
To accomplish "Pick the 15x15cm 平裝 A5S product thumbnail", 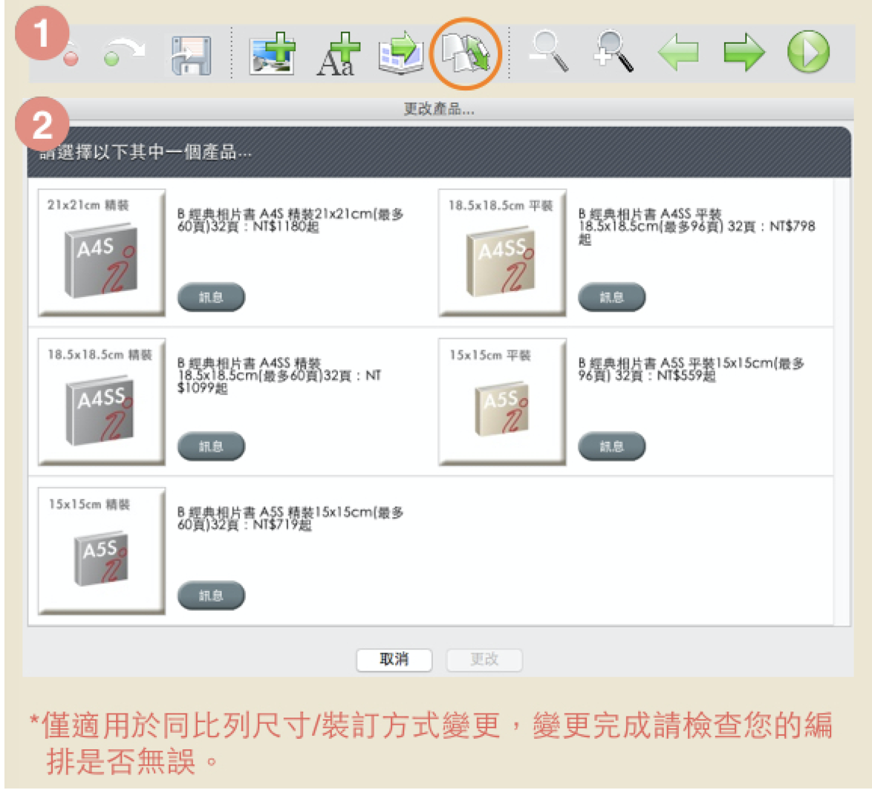I will [502, 402].
